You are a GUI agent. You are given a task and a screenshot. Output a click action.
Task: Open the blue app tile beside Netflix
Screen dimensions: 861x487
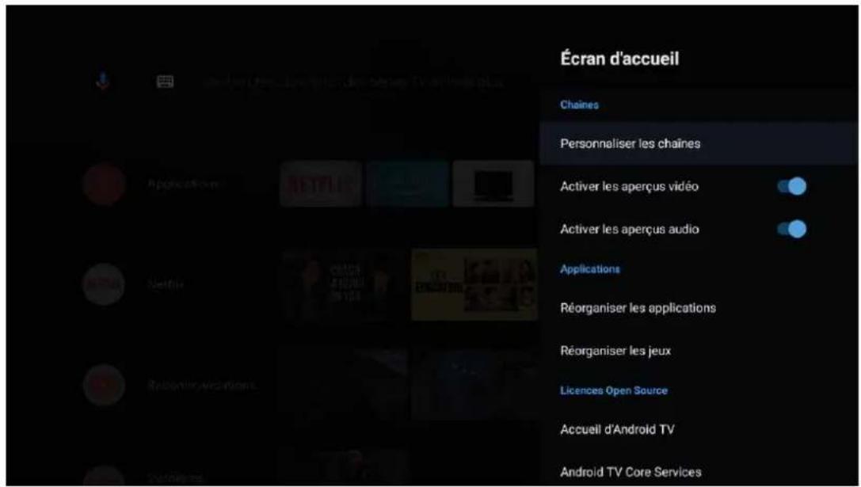click(407, 184)
